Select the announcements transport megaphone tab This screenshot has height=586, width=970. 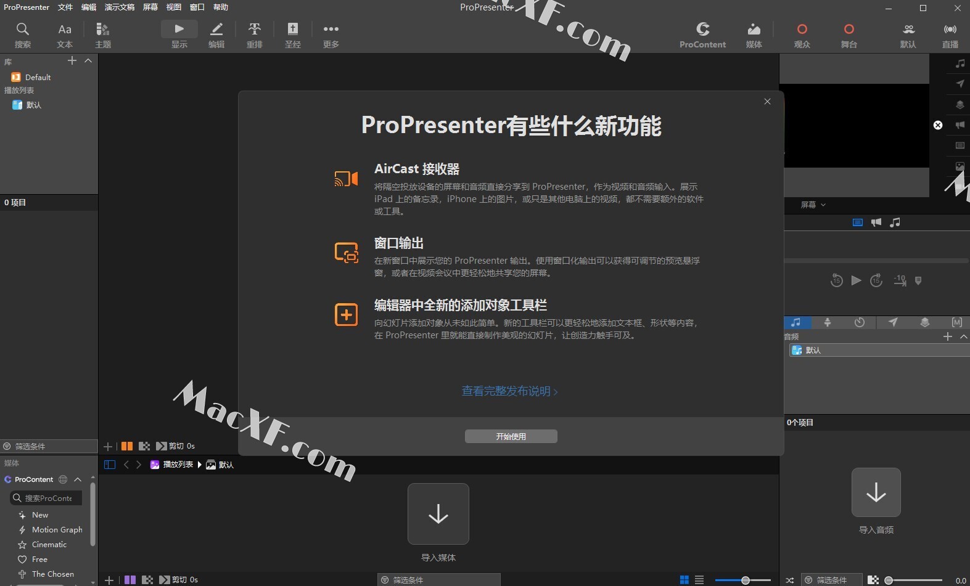coord(876,222)
